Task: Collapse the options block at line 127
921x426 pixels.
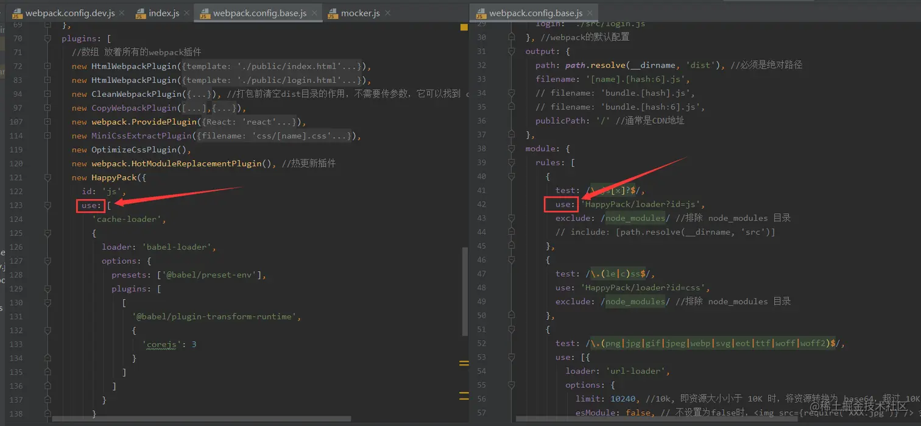Action: pyautogui.click(x=48, y=261)
